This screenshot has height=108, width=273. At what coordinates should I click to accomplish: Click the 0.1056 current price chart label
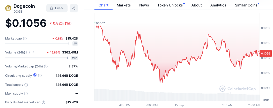pyautogui.click(x=266, y=53)
